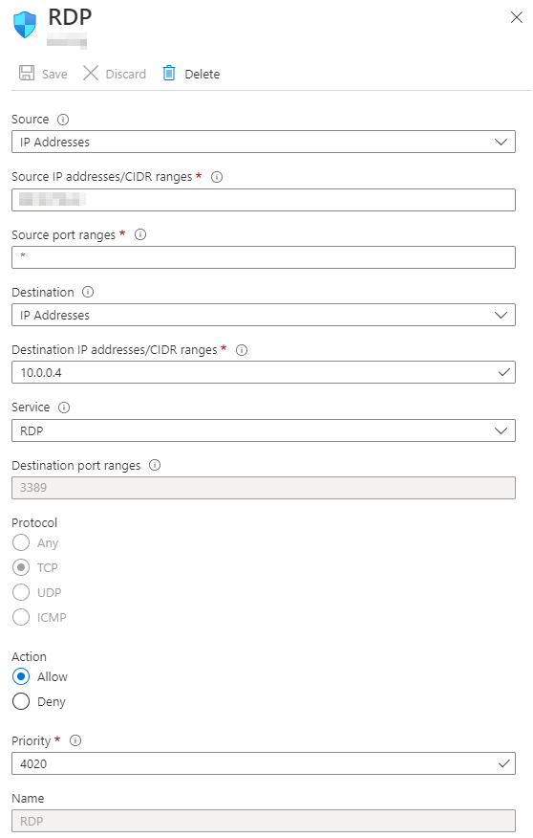This screenshot has width=533, height=838.
Task: Select the Deny action radio button
Action: [21, 701]
